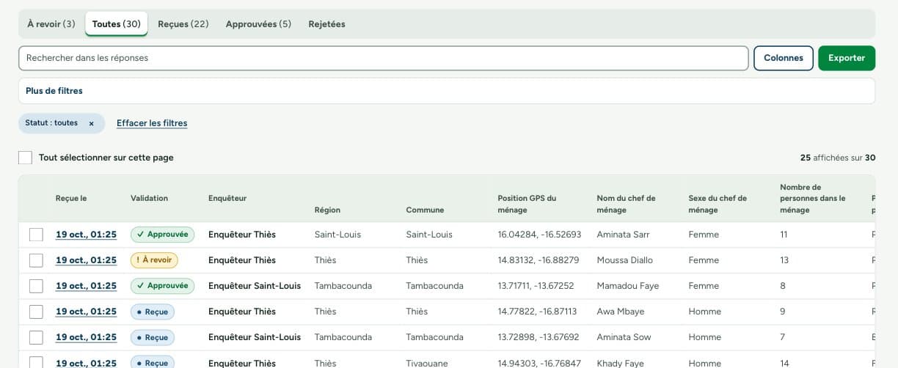The height and width of the screenshot is (368, 898).
Task: Mark the Aminata Sow row checkbox
Action: pos(36,337)
